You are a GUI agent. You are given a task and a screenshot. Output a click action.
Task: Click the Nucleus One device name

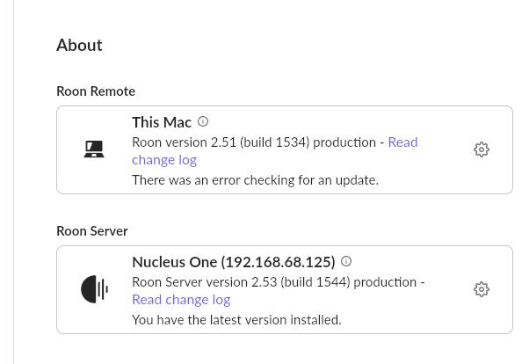click(x=174, y=262)
